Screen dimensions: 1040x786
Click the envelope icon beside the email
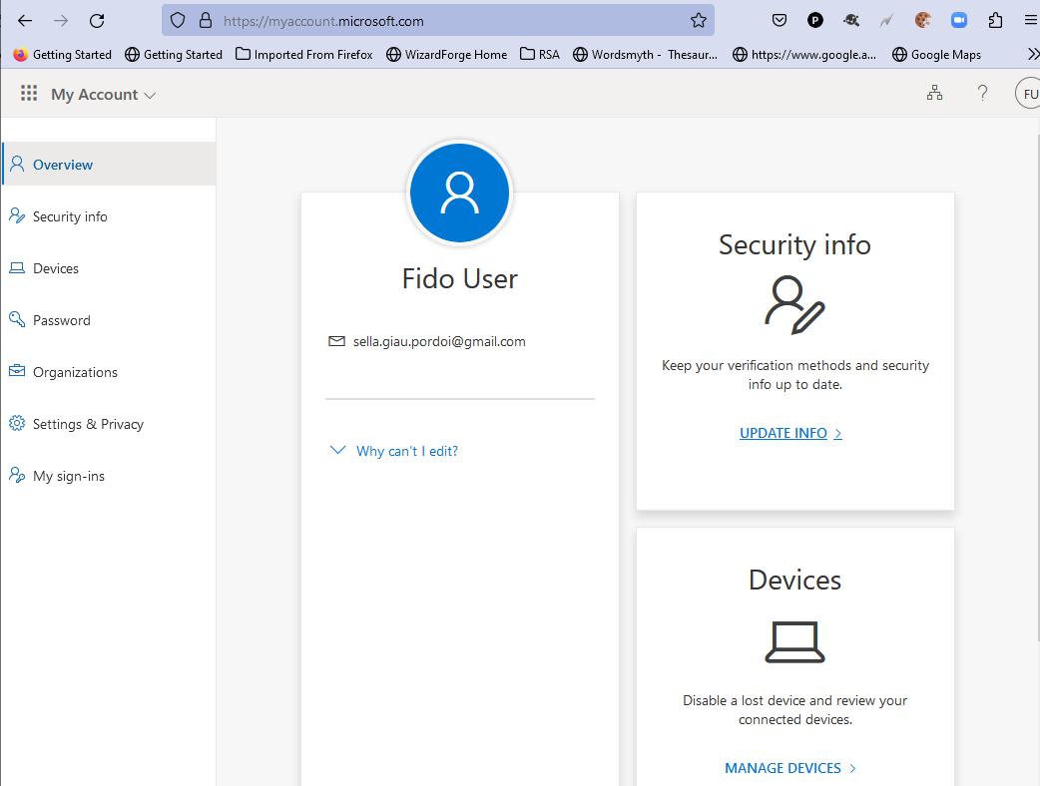337,341
